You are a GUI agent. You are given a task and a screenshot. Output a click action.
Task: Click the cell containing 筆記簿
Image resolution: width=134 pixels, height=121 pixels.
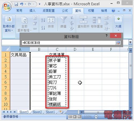click(x=57, y=93)
